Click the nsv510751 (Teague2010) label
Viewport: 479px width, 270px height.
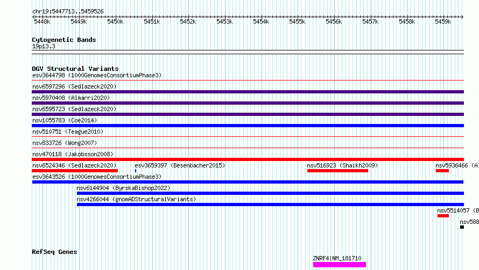point(68,132)
